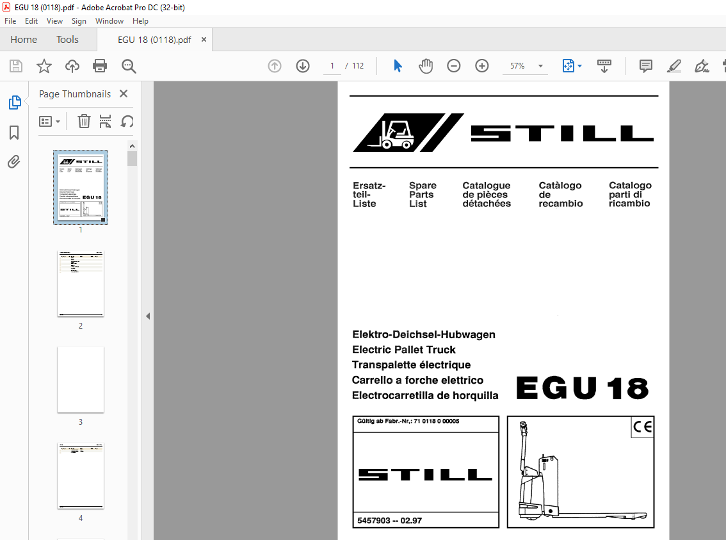Click the Save file icon
Viewport: 726px width, 540px height.
[16, 66]
